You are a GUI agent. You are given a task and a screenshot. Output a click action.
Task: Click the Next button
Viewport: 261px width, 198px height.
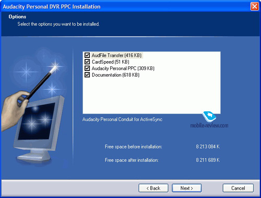(187, 188)
